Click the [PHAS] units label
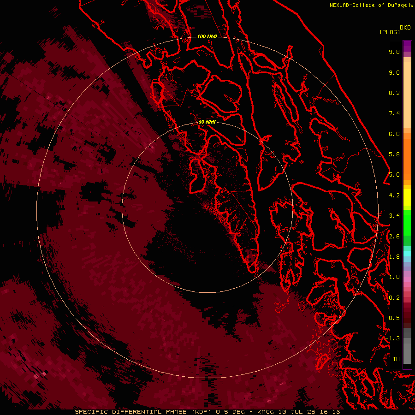This screenshot has width=415, height=415. (x=390, y=32)
